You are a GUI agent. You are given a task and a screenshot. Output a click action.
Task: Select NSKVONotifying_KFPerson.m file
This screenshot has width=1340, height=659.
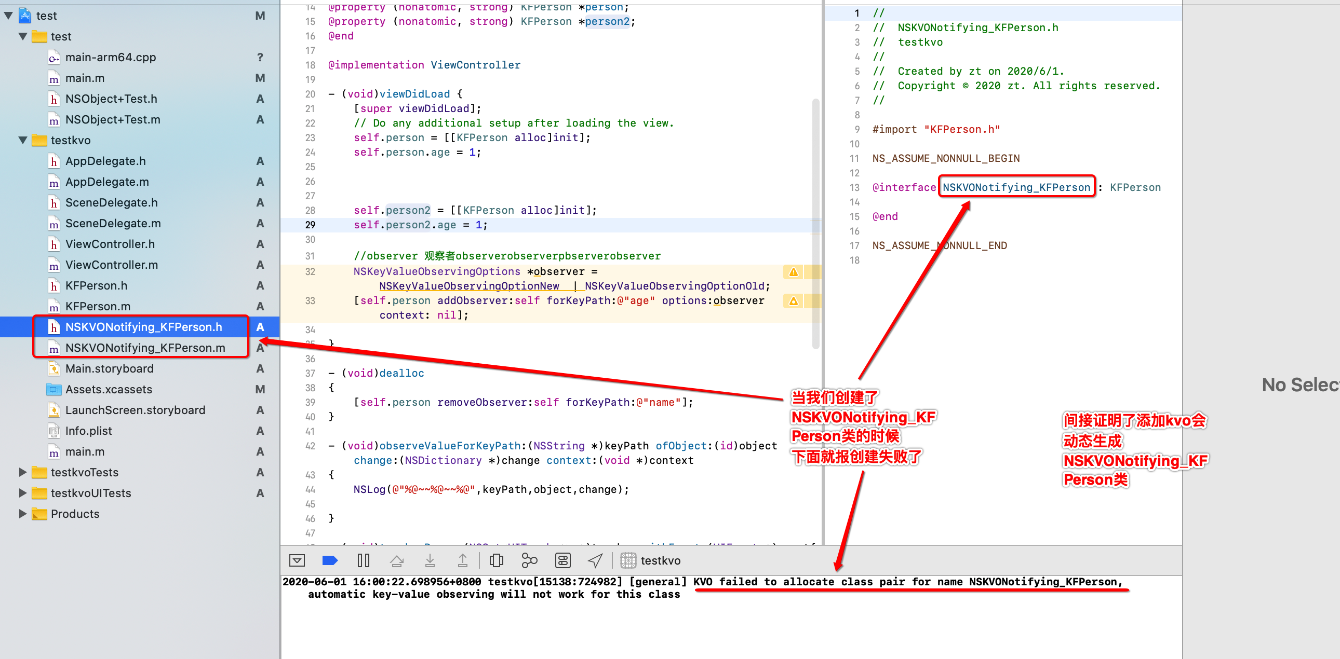click(144, 348)
